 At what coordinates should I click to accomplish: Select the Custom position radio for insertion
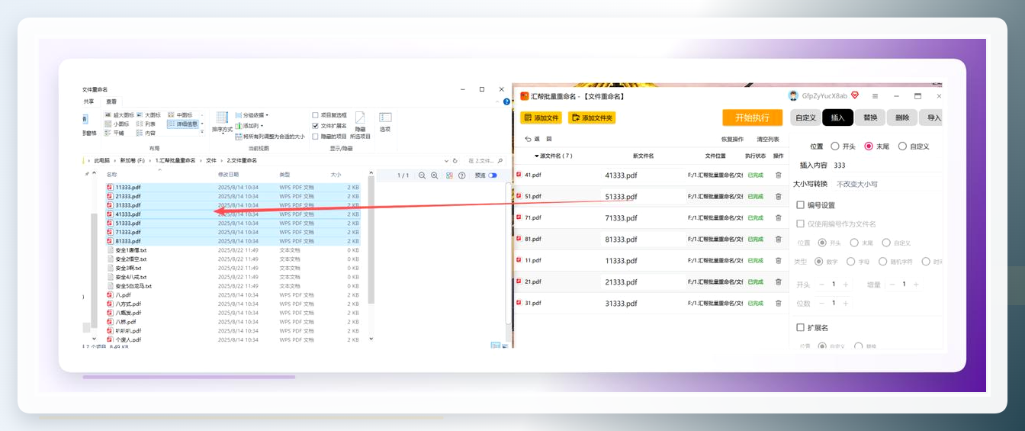[x=902, y=146]
